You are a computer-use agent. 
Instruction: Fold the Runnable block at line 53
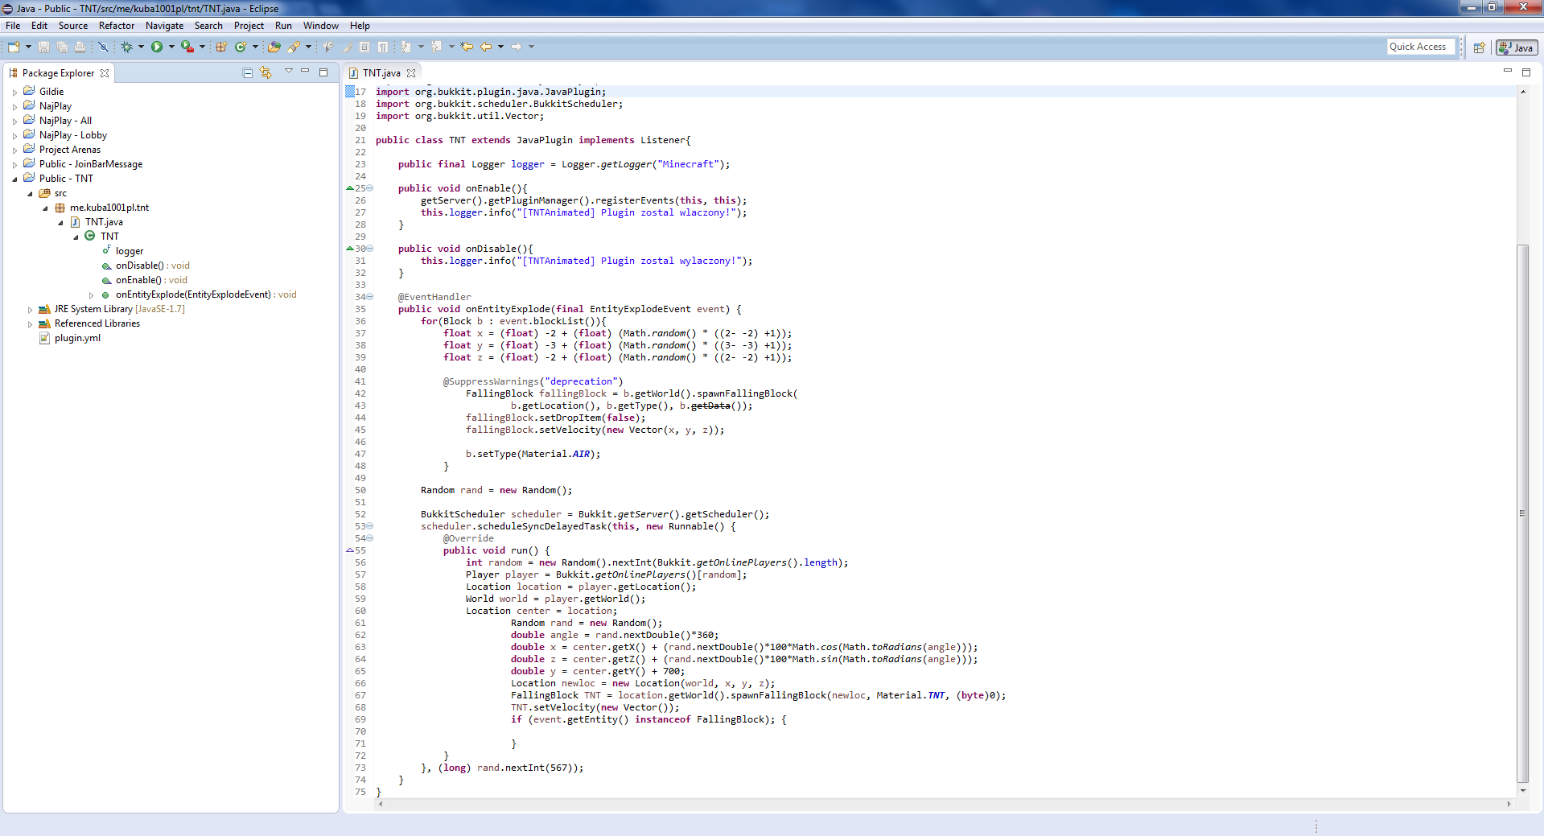click(x=370, y=526)
